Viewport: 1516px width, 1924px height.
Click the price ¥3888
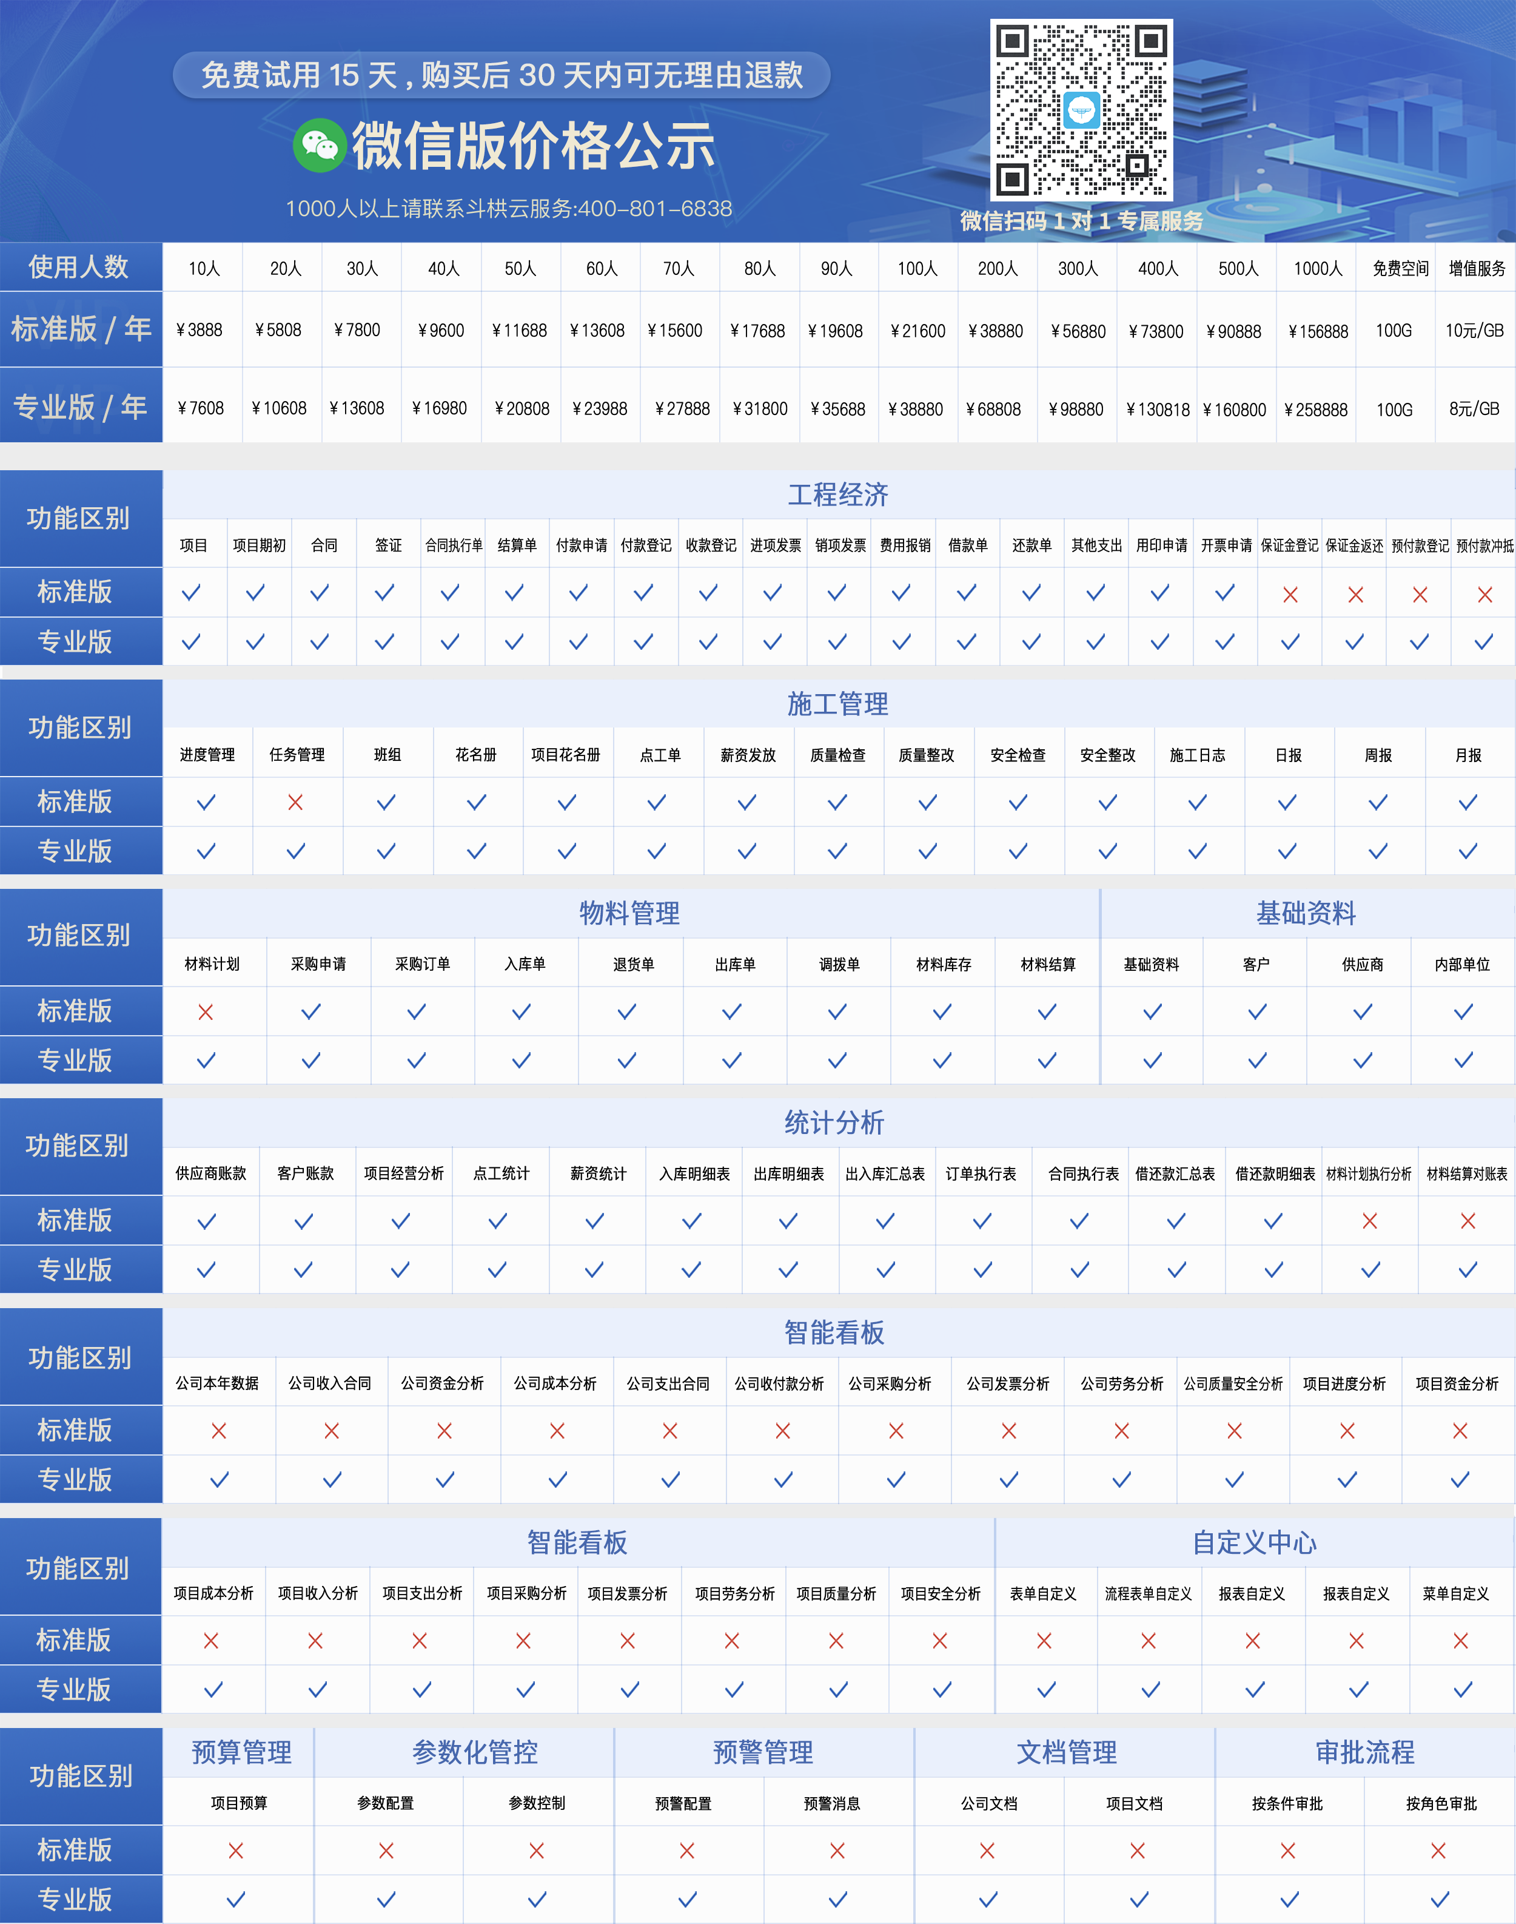pyautogui.click(x=199, y=330)
